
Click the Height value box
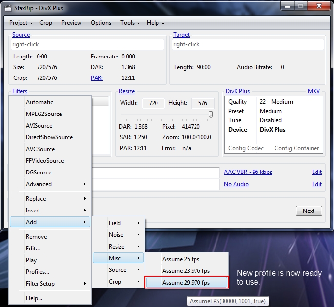[x=202, y=103]
